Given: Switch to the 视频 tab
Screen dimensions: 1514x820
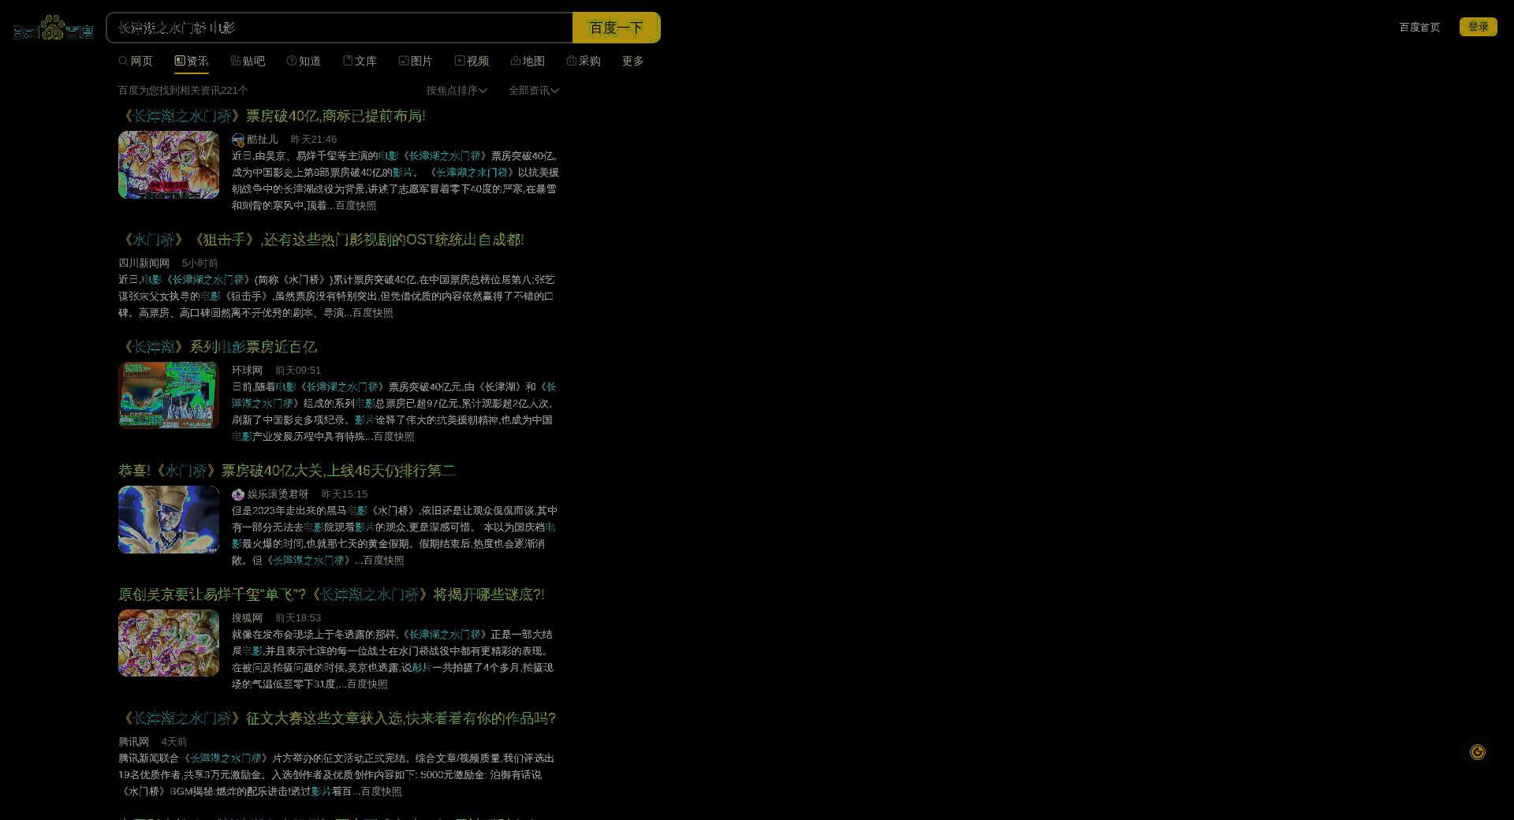Looking at the screenshot, I should click(472, 61).
